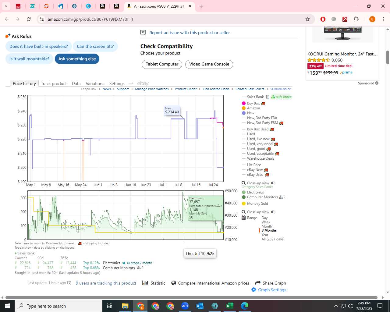Click the page vertical scrollbar thumb
Screen dimensions: 390x312
(388, 57)
